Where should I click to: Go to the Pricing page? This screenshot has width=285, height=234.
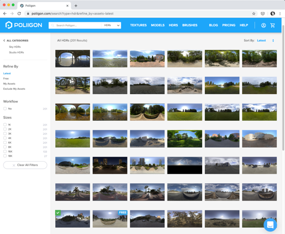(x=229, y=25)
